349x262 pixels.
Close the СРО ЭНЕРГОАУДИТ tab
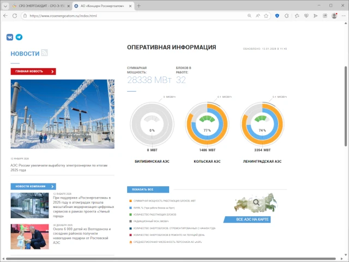(69, 6)
